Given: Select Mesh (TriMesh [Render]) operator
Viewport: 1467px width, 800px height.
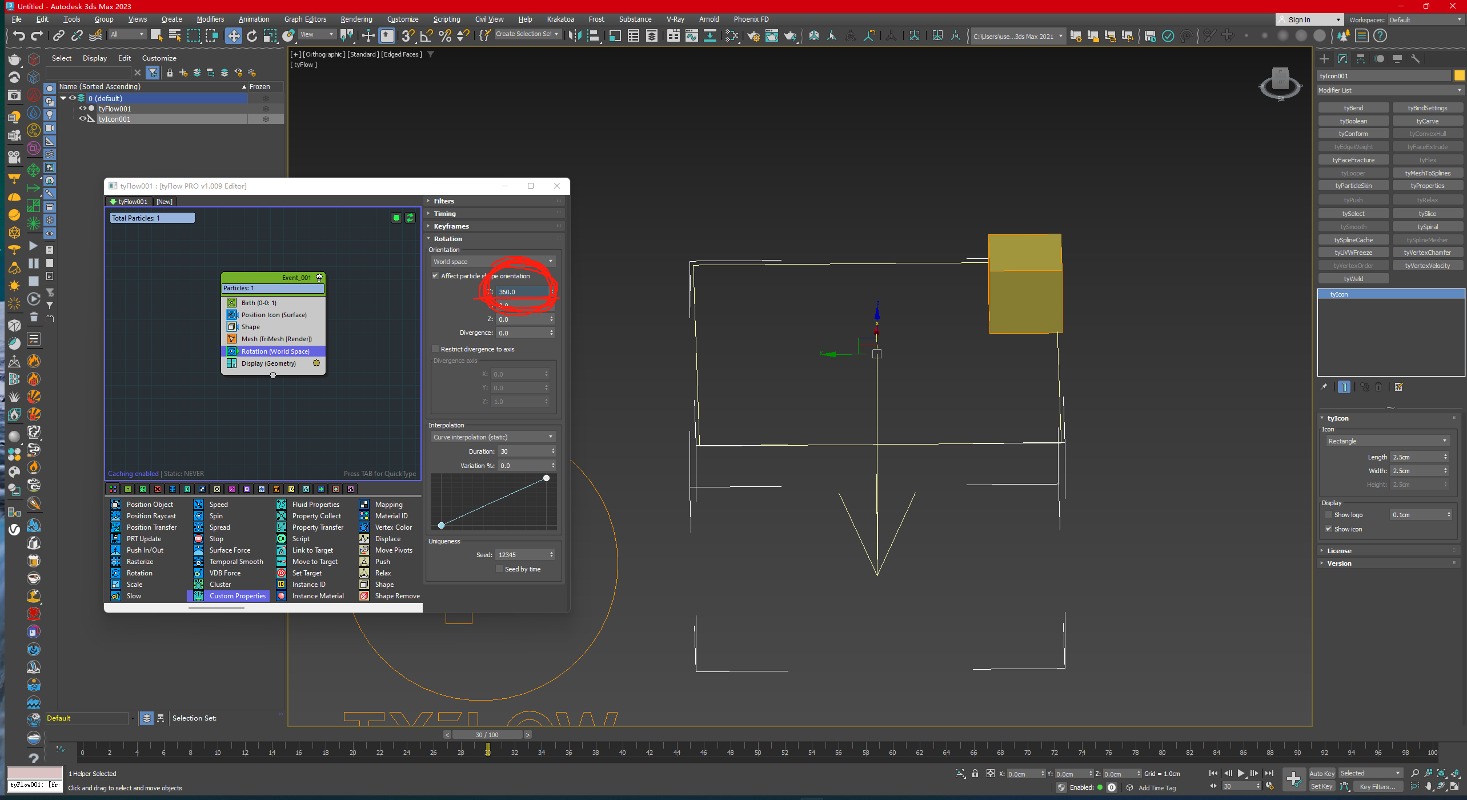Looking at the screenshot, I should (273, 339).
